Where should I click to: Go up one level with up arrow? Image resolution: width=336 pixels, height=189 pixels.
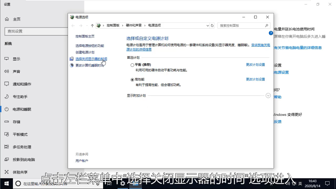(x=92, y=26)
